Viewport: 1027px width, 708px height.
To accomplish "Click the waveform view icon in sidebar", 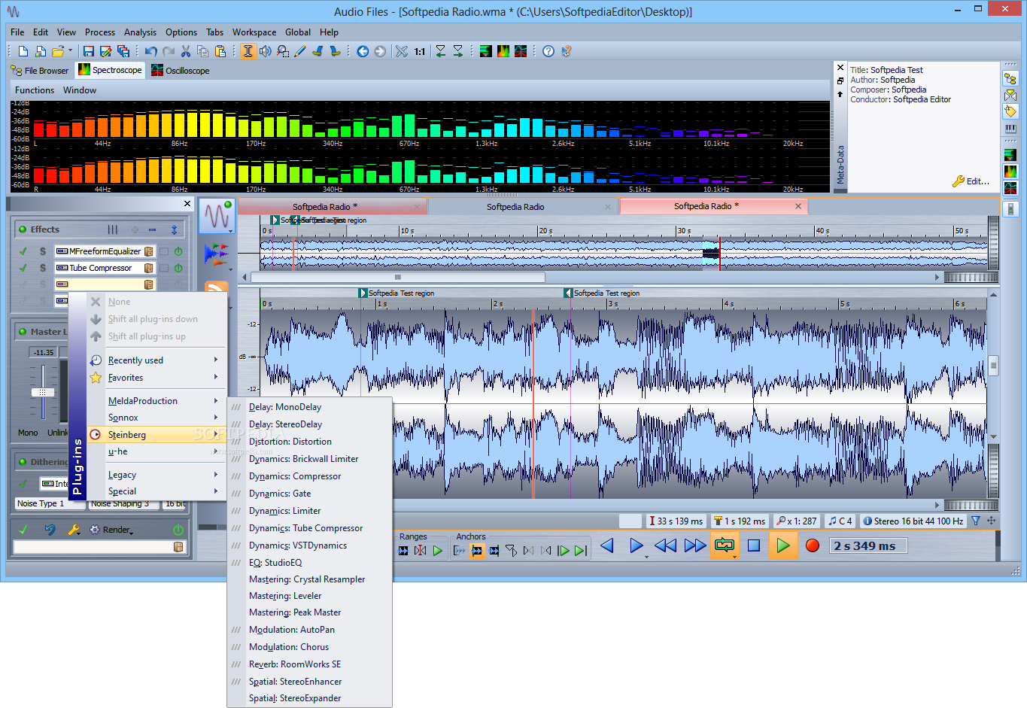I will tap(217, 216).
